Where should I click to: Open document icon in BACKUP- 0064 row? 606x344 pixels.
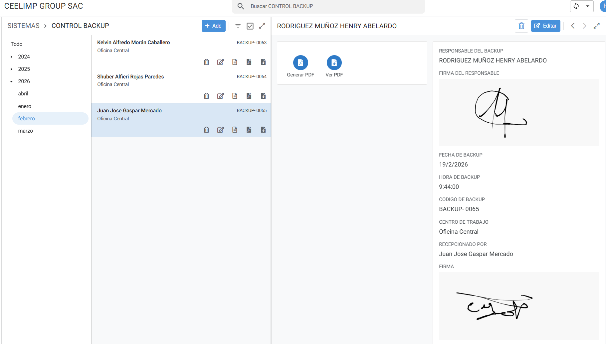[x=235, y=96]
